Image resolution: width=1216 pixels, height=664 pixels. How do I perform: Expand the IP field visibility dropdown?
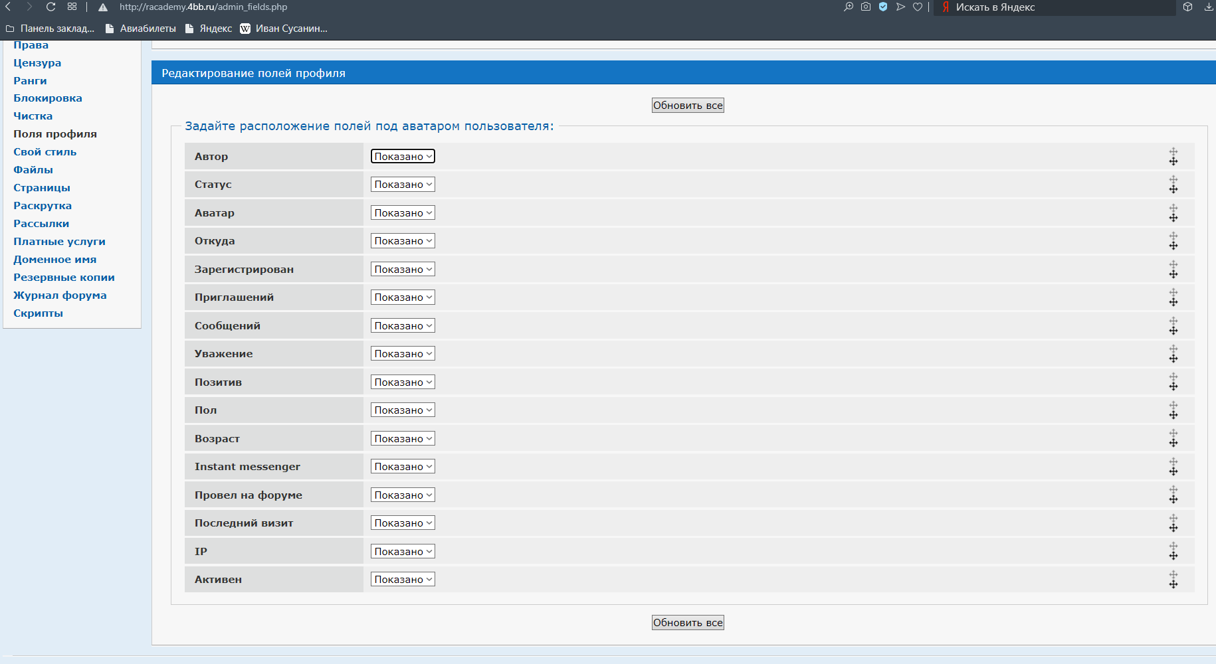[403, 552]
